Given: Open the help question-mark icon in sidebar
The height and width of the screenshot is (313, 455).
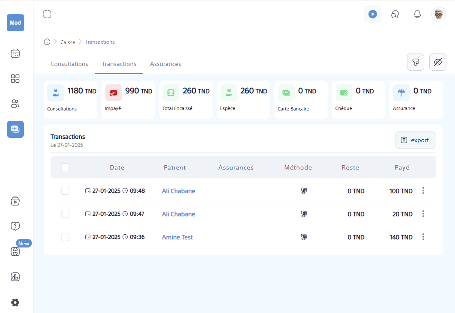Looking at the screenshot, I should tap(15, 226).
